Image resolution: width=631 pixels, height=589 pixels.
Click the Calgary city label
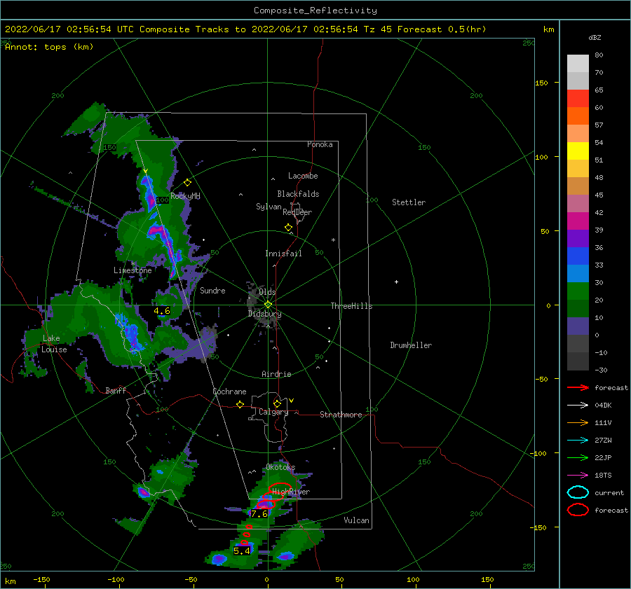273,412
